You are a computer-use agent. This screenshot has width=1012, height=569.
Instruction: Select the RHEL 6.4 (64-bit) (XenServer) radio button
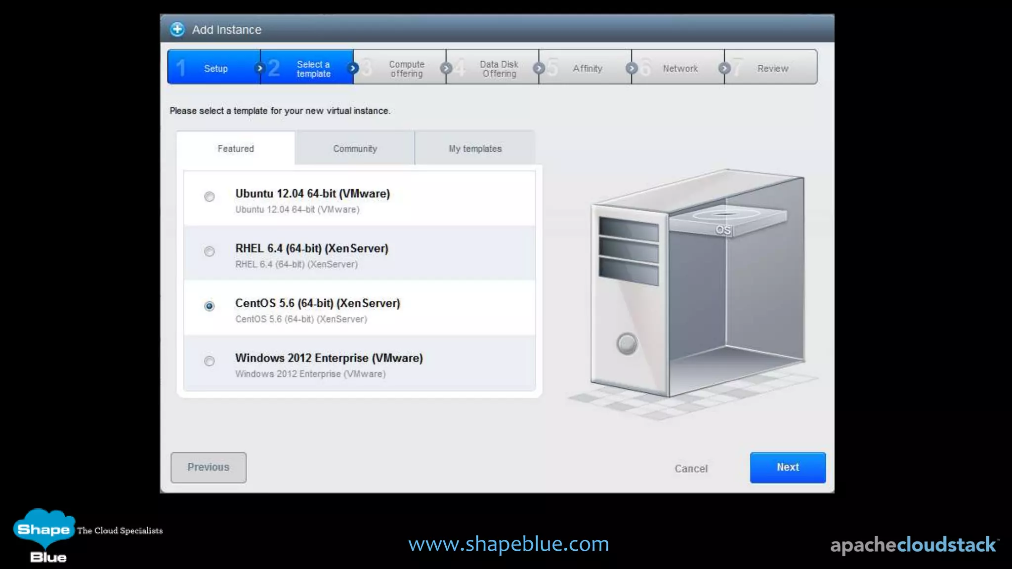point(210,251)
